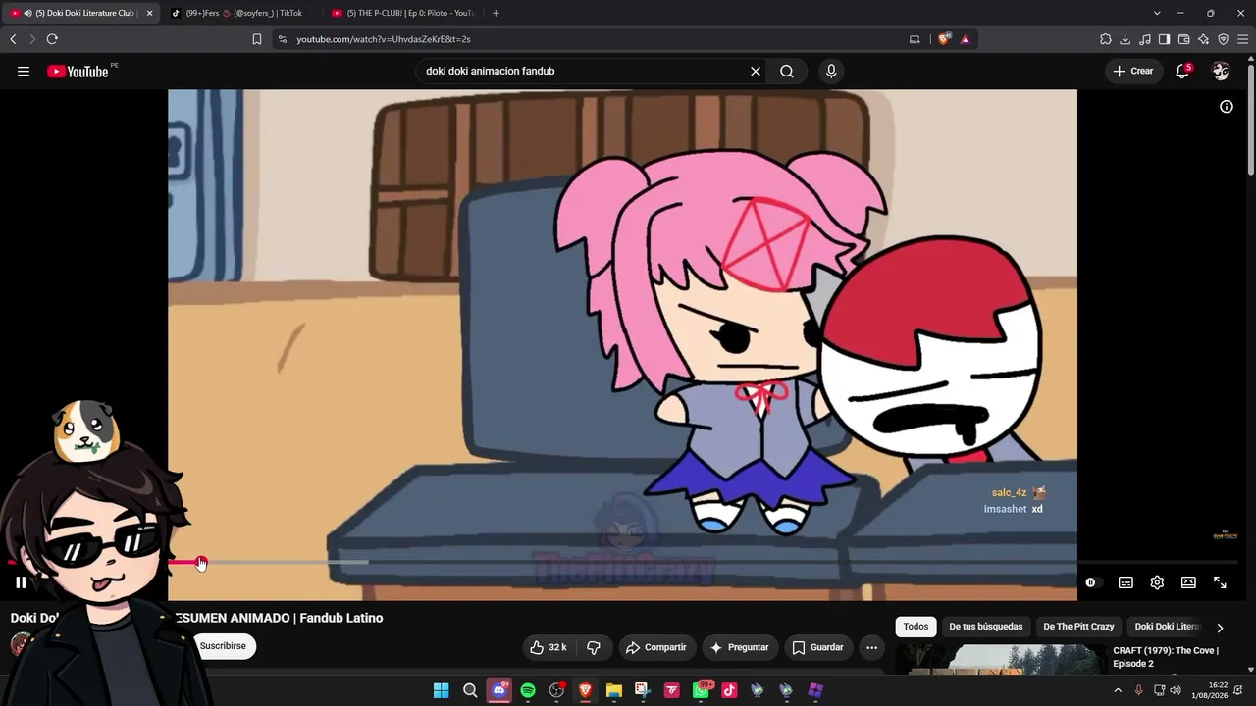
Task: Open TikTok app from the taskbar
Action: (x=729, y=690)
